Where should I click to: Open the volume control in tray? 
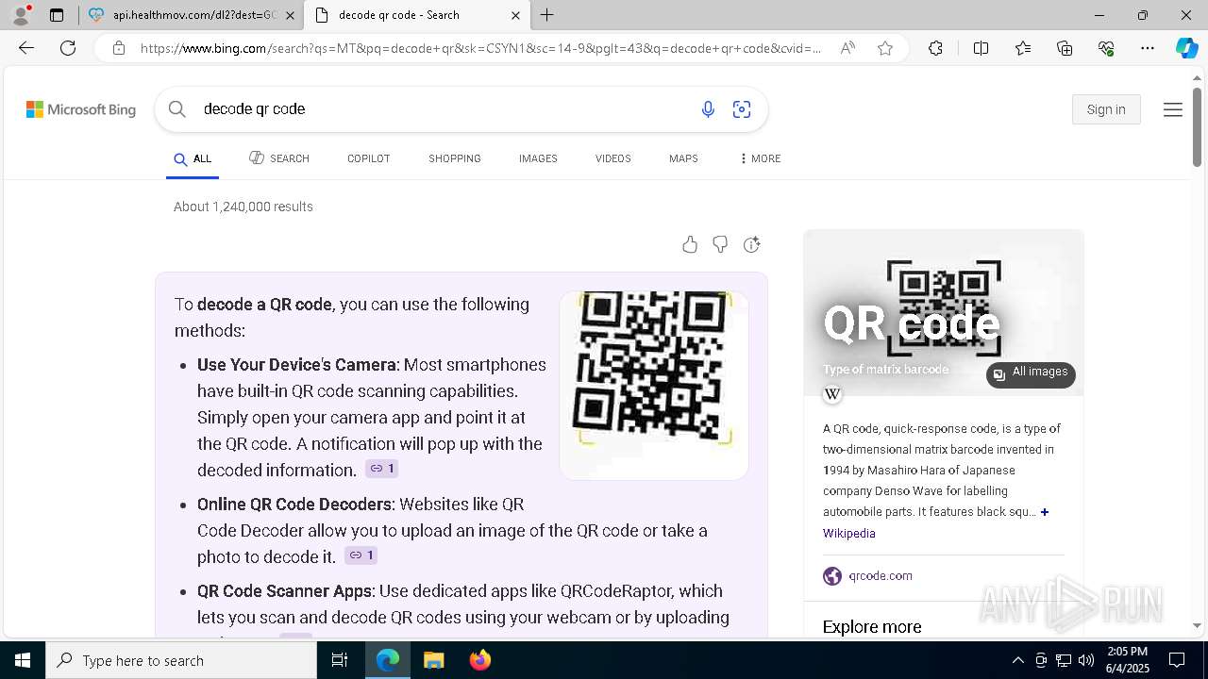[x=1086, y=660]
